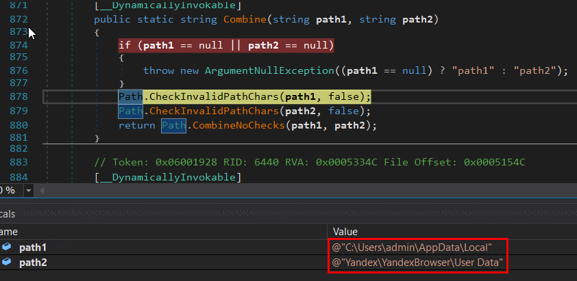
Task: Click the path2 value YandexBrowser string
Action: (418, 263)
